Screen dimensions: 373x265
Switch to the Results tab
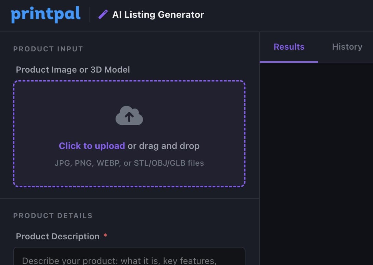click(289, 47)
